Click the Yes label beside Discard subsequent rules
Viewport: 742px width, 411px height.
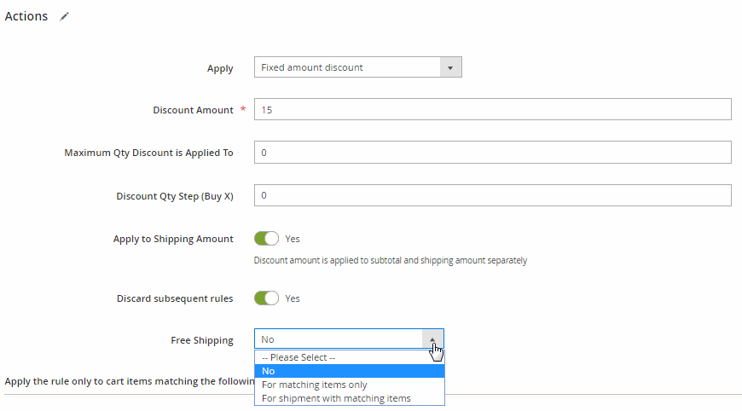[x=293, y=298]
